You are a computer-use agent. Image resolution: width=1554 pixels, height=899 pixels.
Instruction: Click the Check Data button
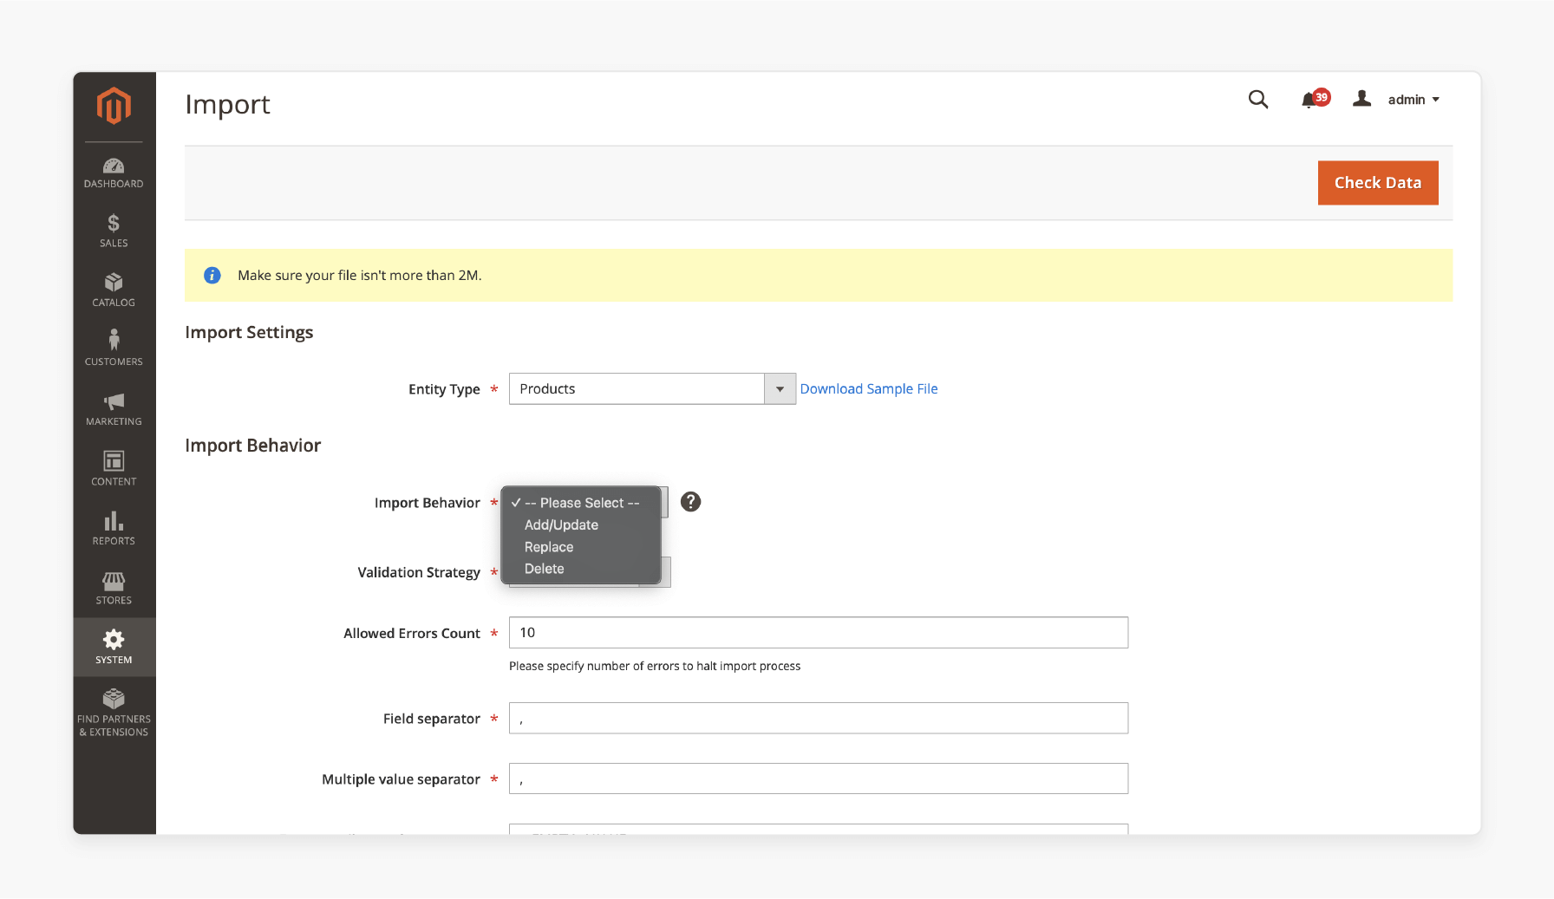(1378, 183)
